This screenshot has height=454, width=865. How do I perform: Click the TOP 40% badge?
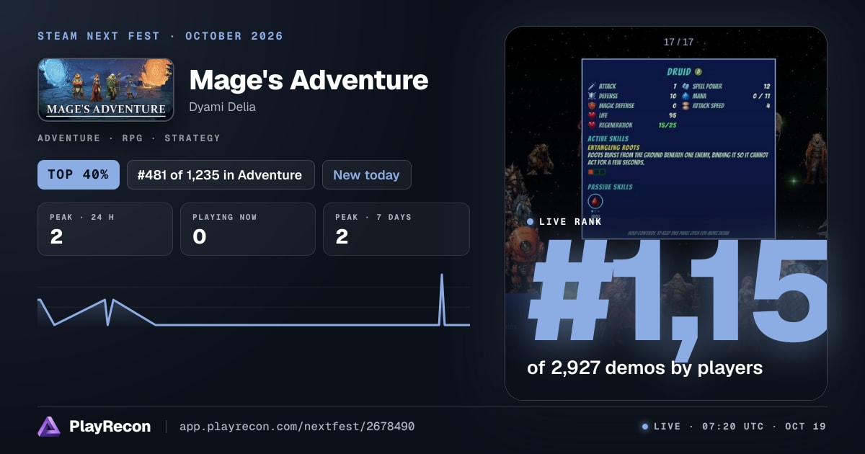79,174
